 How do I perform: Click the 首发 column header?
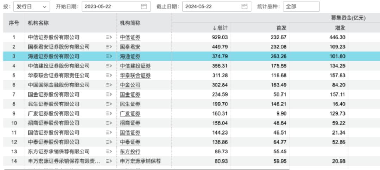tap(281, 28)
